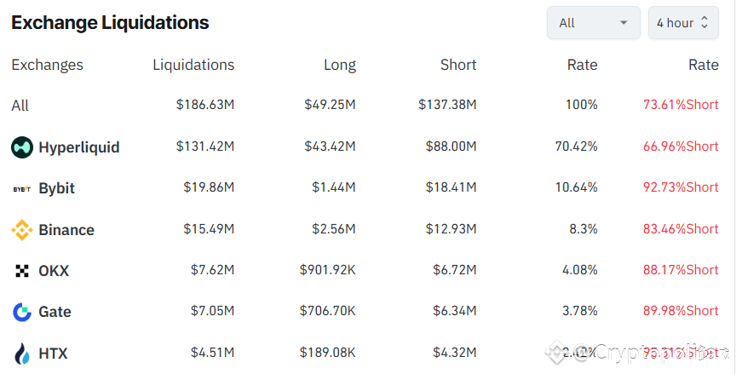The width and height of the screenshot is (736, 374).
Task: Sort by the Long column header
Action: [340, 66]
